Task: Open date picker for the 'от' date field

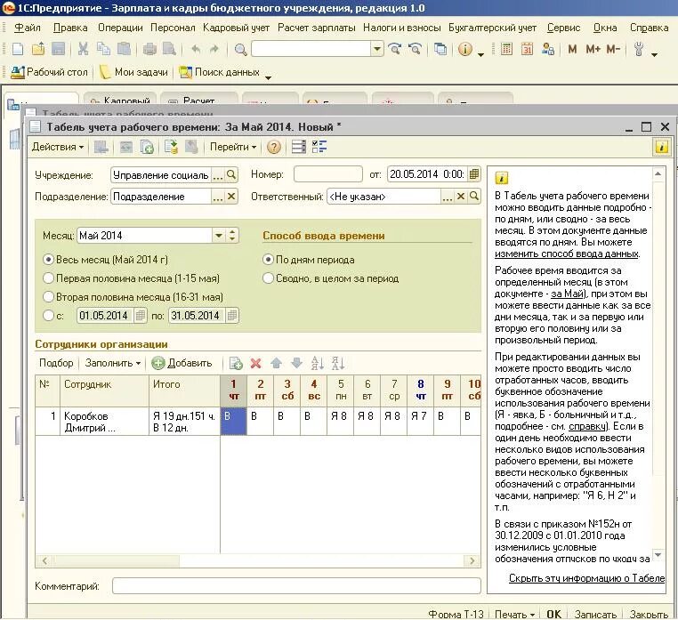Action: point(474,174)
